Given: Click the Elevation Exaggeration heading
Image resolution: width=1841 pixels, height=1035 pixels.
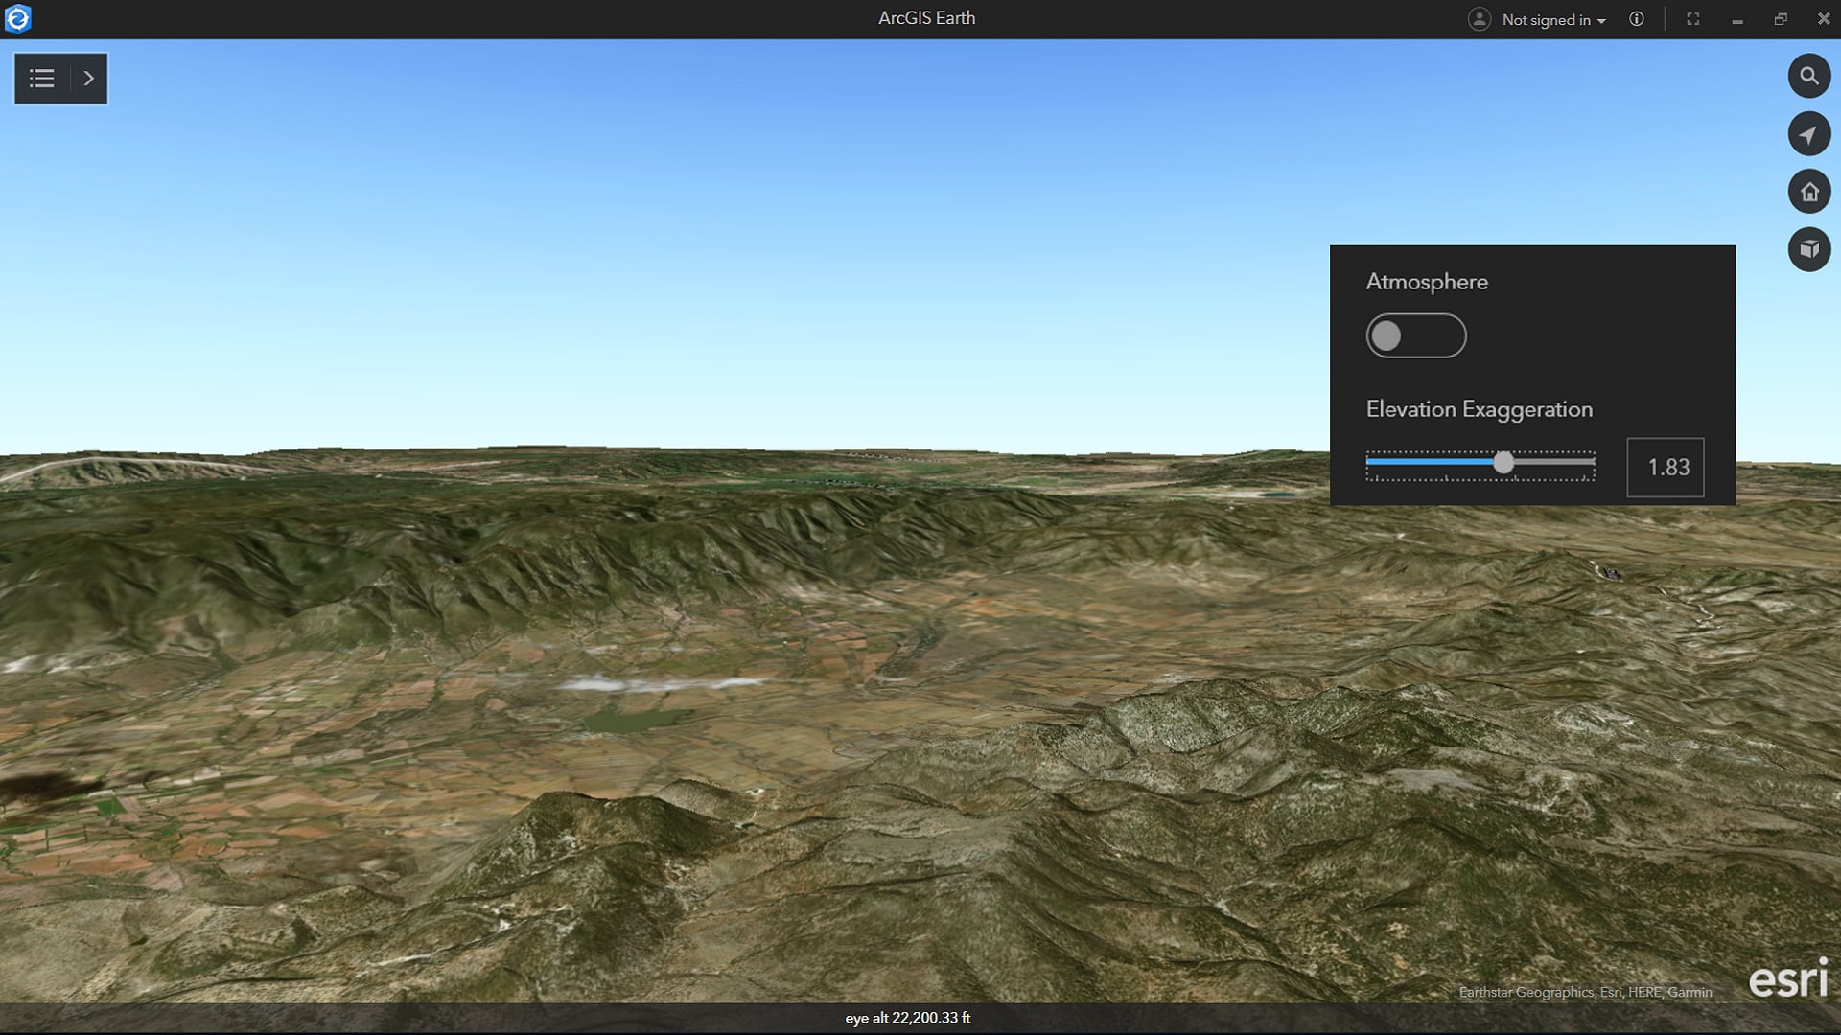Looking at the screenshot, I should [1479, 408].
